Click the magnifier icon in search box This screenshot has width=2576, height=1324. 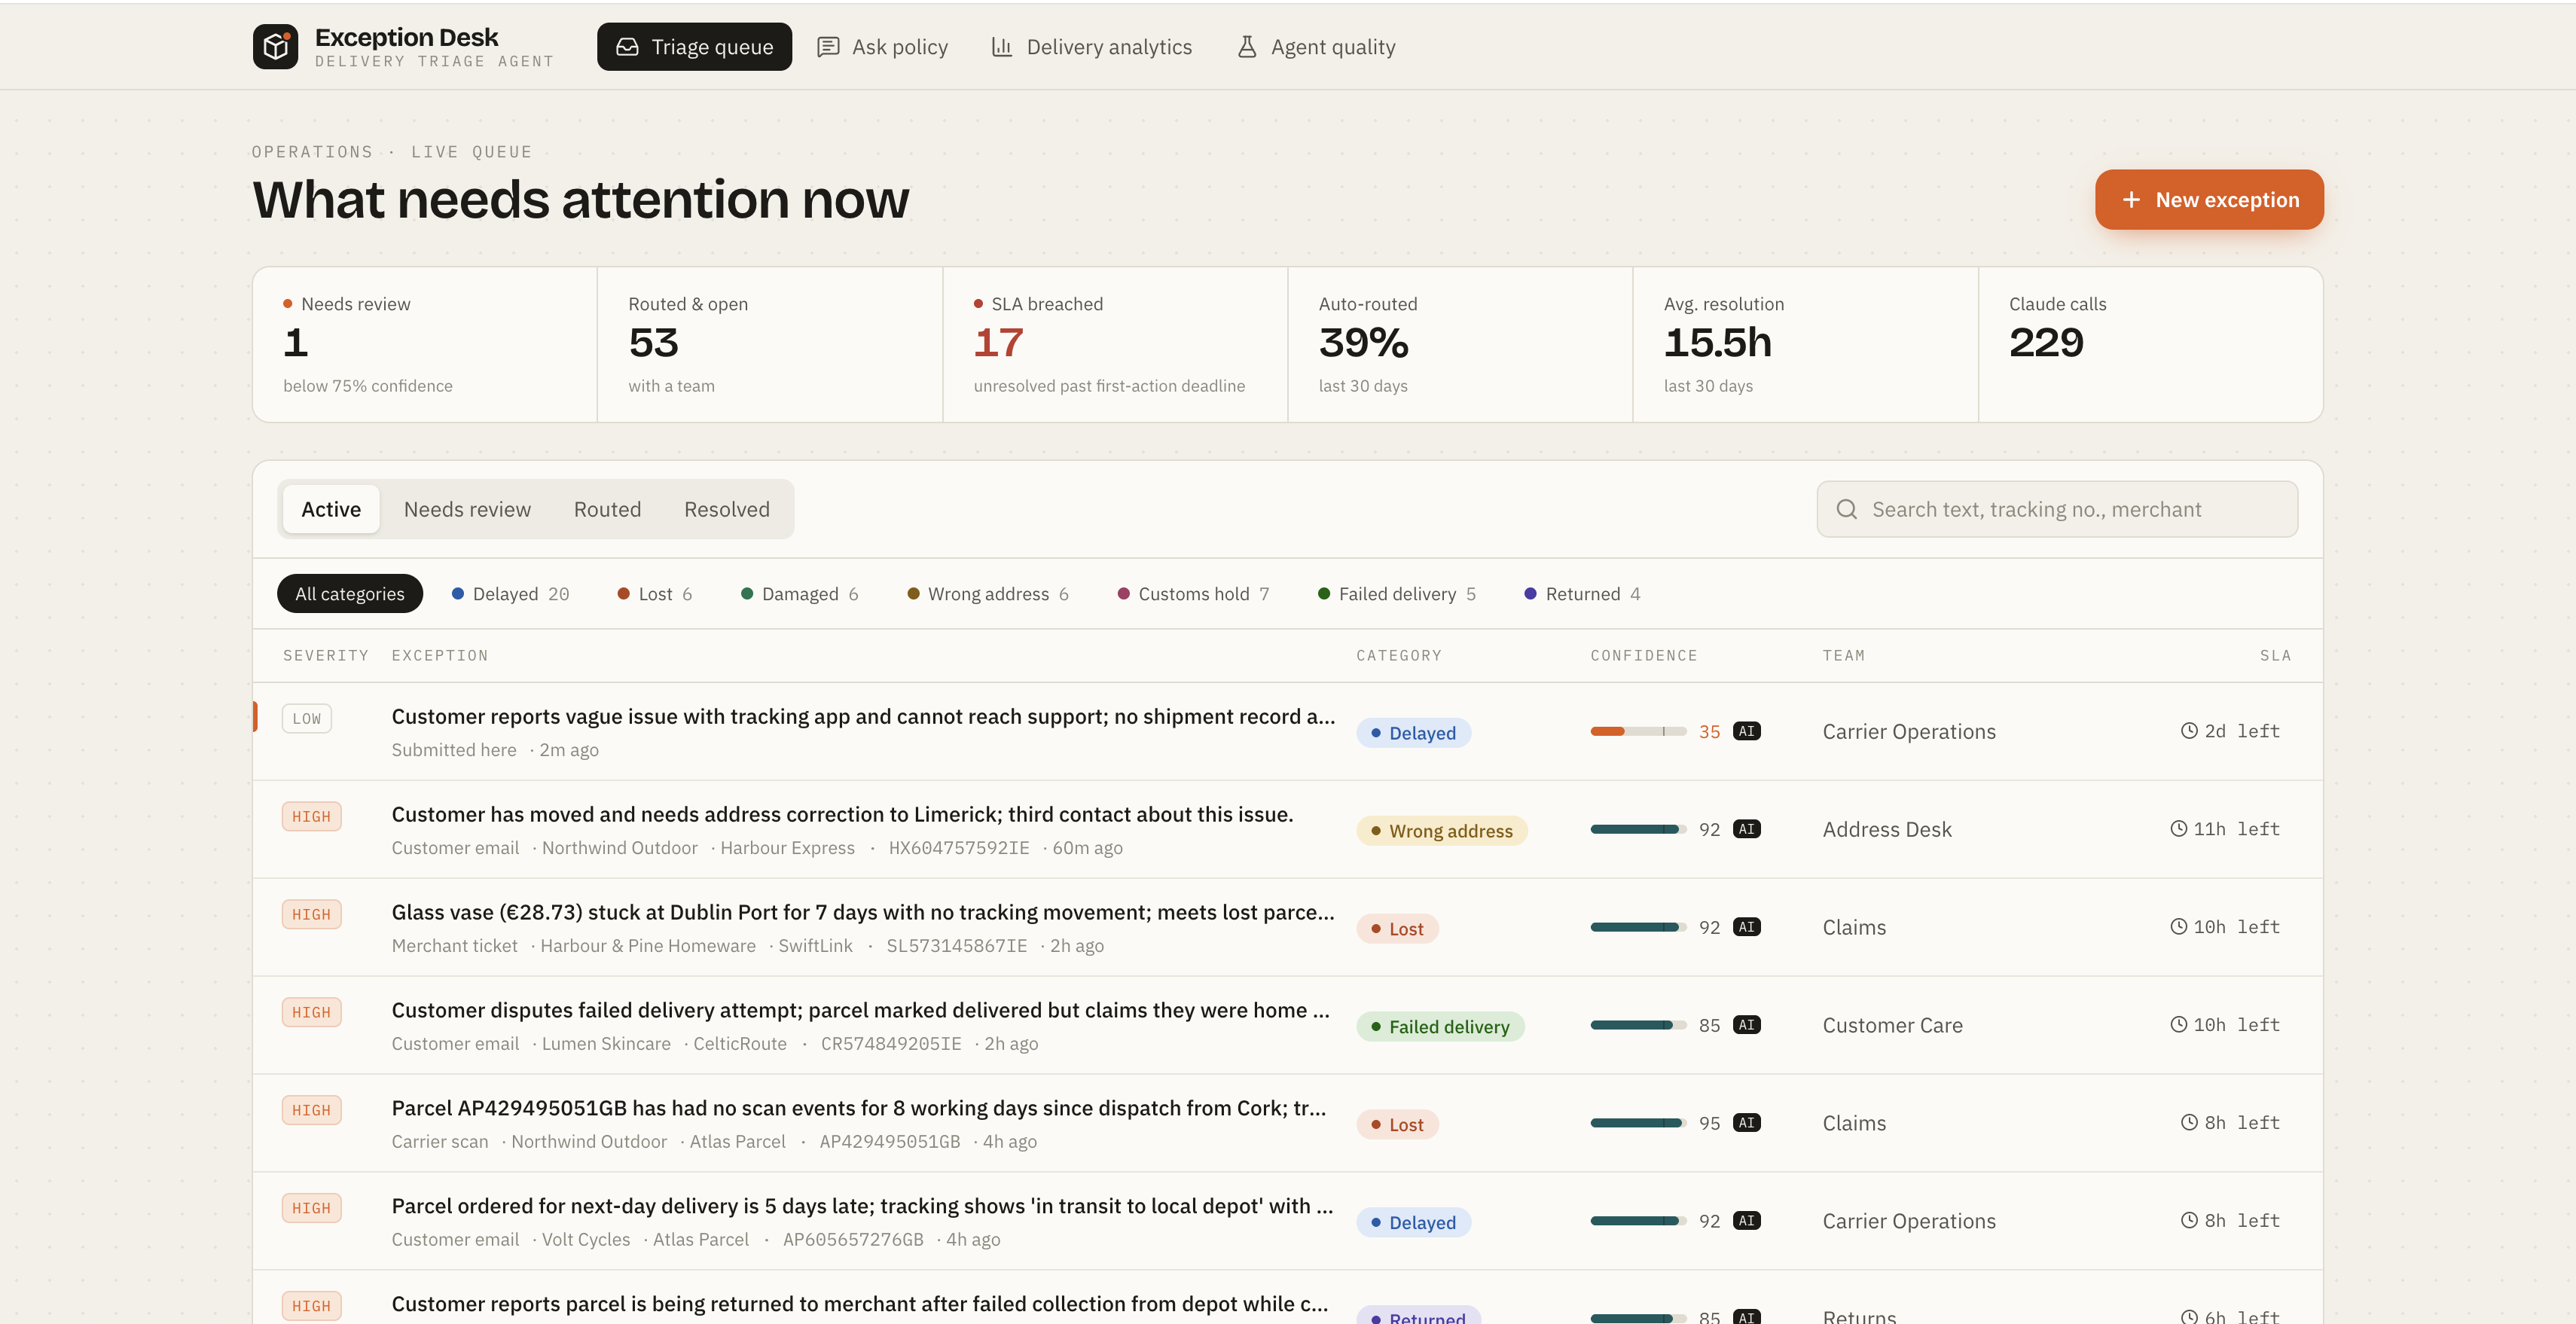coord(1847,509)
